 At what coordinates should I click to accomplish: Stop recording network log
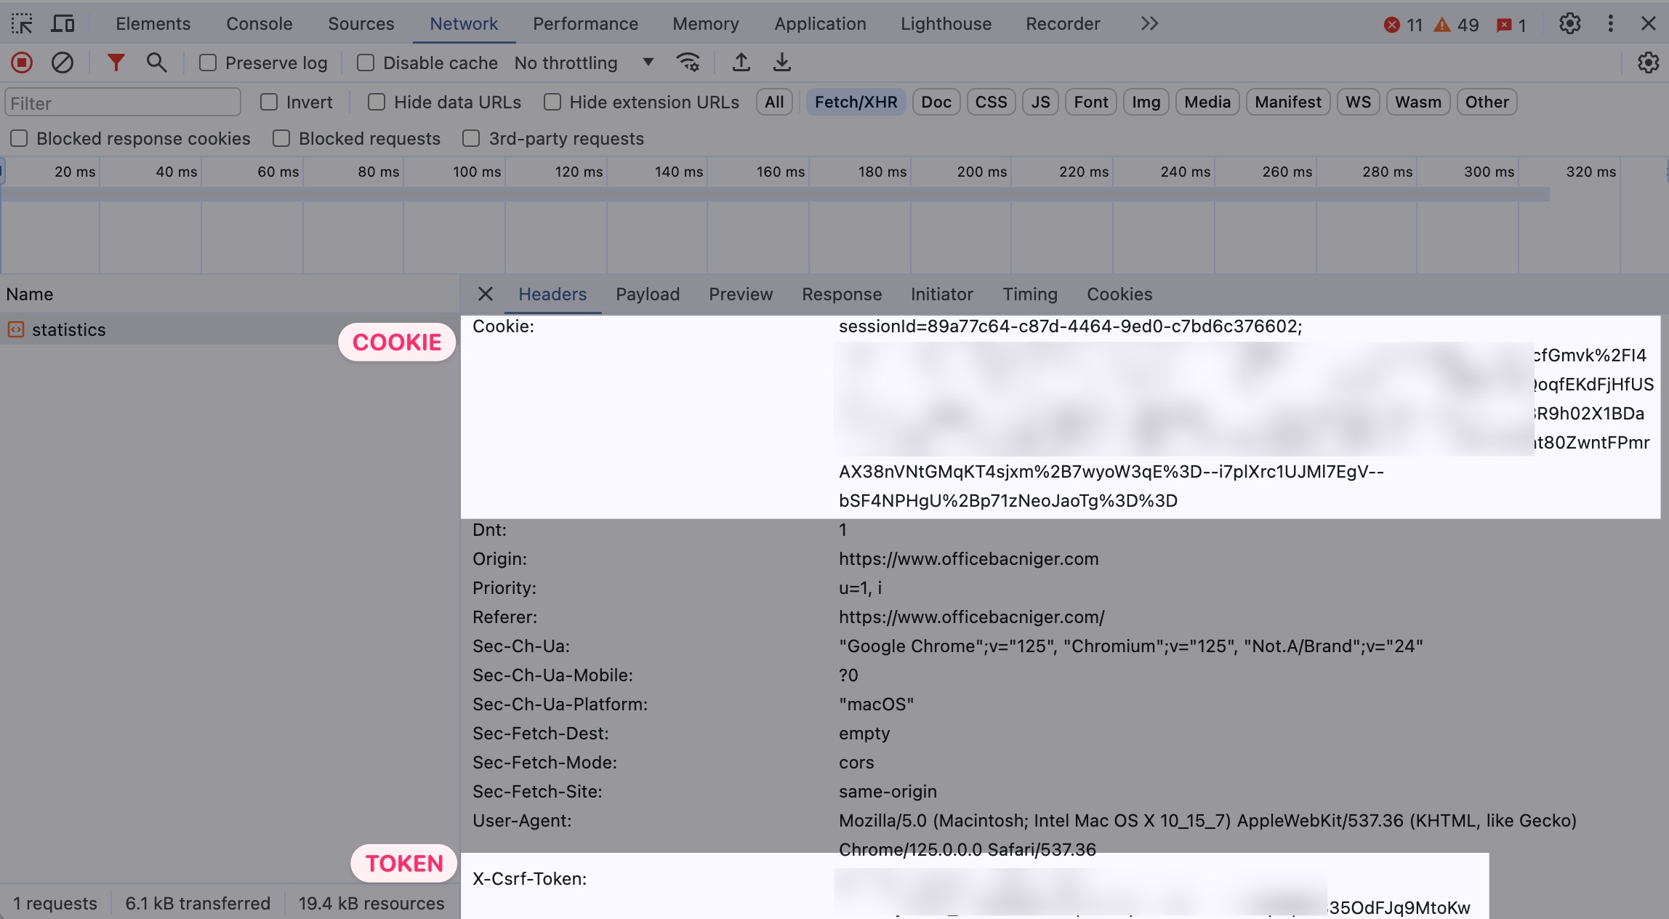(22, 63)
